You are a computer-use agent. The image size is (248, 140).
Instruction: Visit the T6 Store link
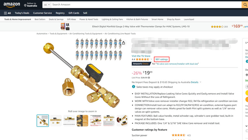click(141, 56)
